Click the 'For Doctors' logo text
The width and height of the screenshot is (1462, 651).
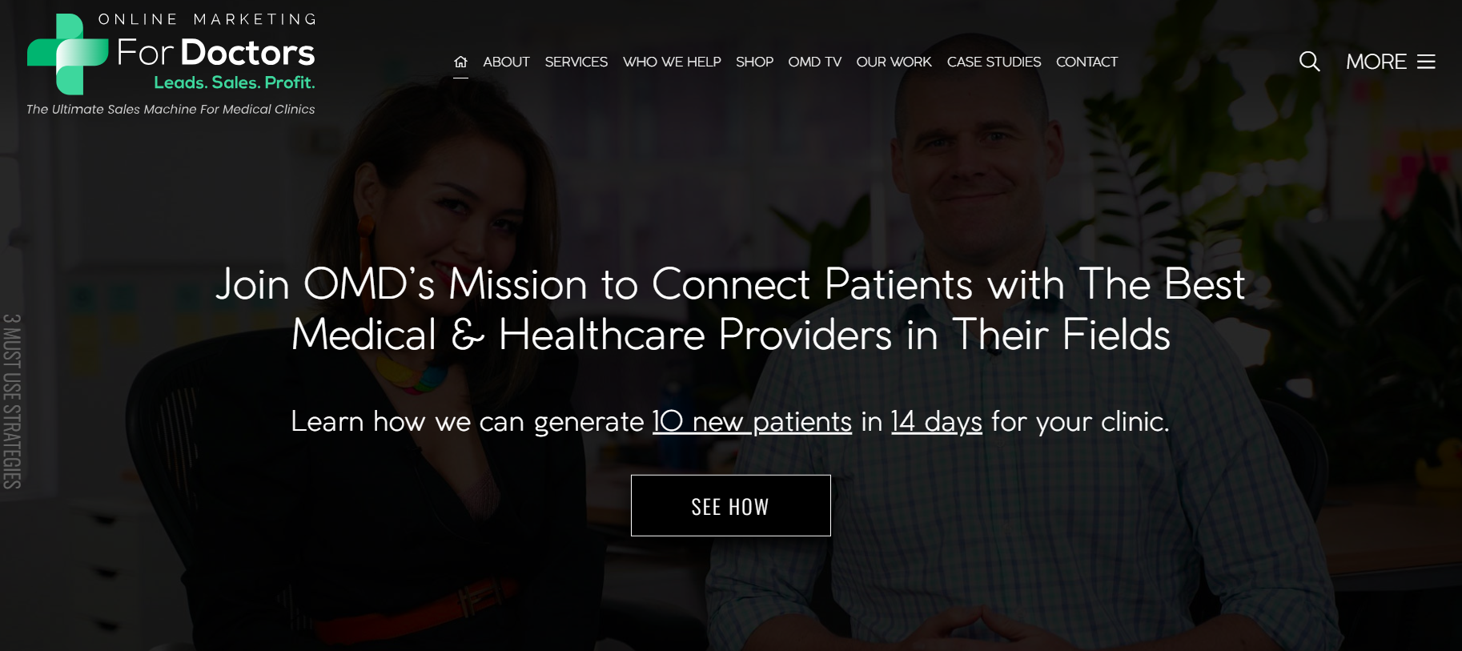215,53
